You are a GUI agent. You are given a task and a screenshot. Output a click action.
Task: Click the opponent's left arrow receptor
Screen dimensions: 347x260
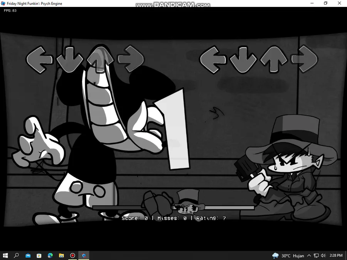point(39,59)
